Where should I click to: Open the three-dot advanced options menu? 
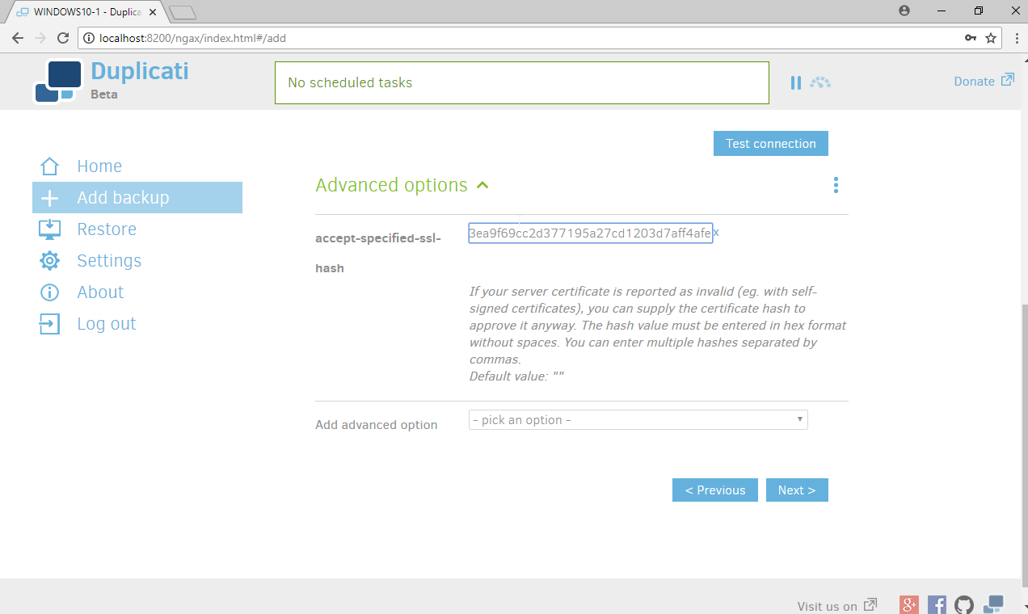(x=836, y=186)
